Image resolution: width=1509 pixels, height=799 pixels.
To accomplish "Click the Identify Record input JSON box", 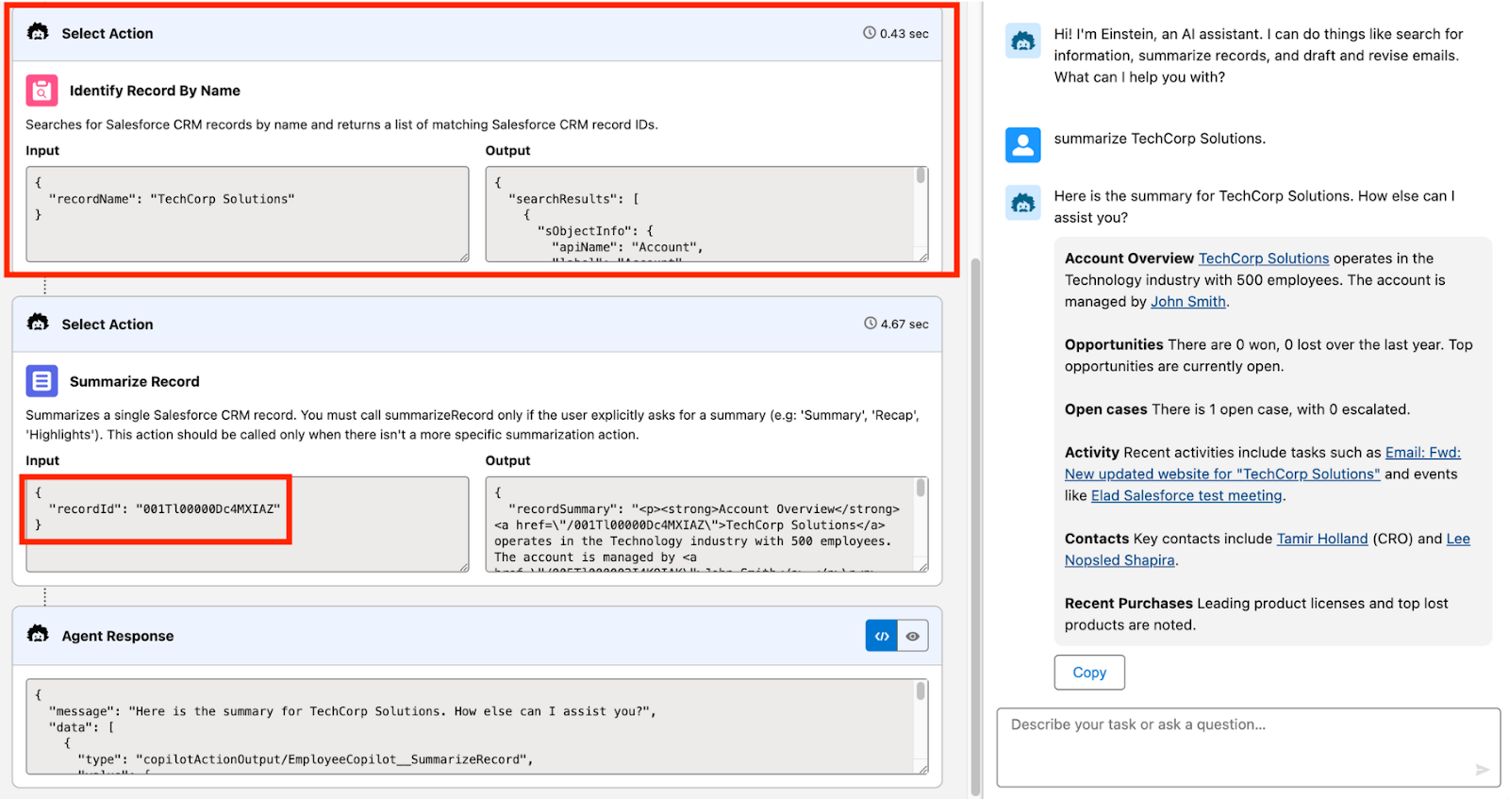I will (x=247, y=214).
